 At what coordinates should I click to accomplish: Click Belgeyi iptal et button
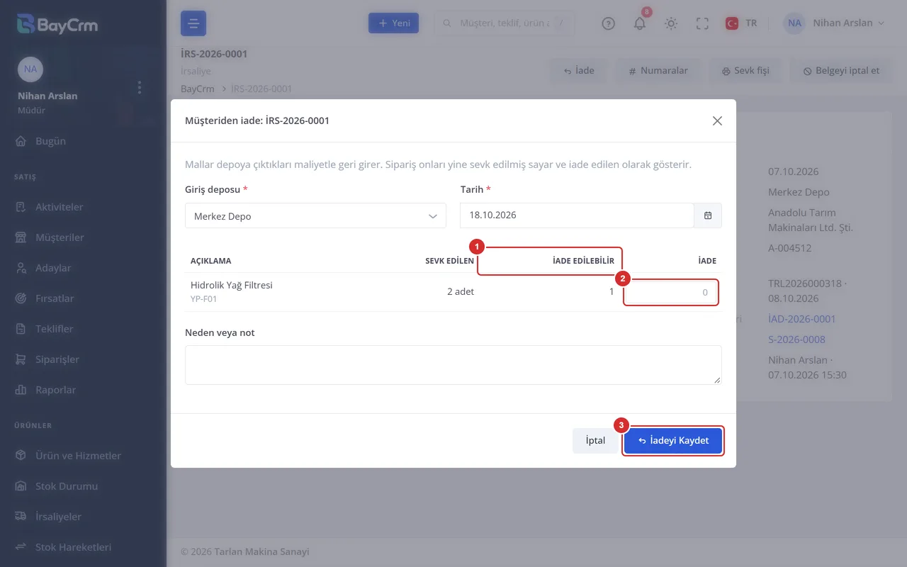coord(841,71)
